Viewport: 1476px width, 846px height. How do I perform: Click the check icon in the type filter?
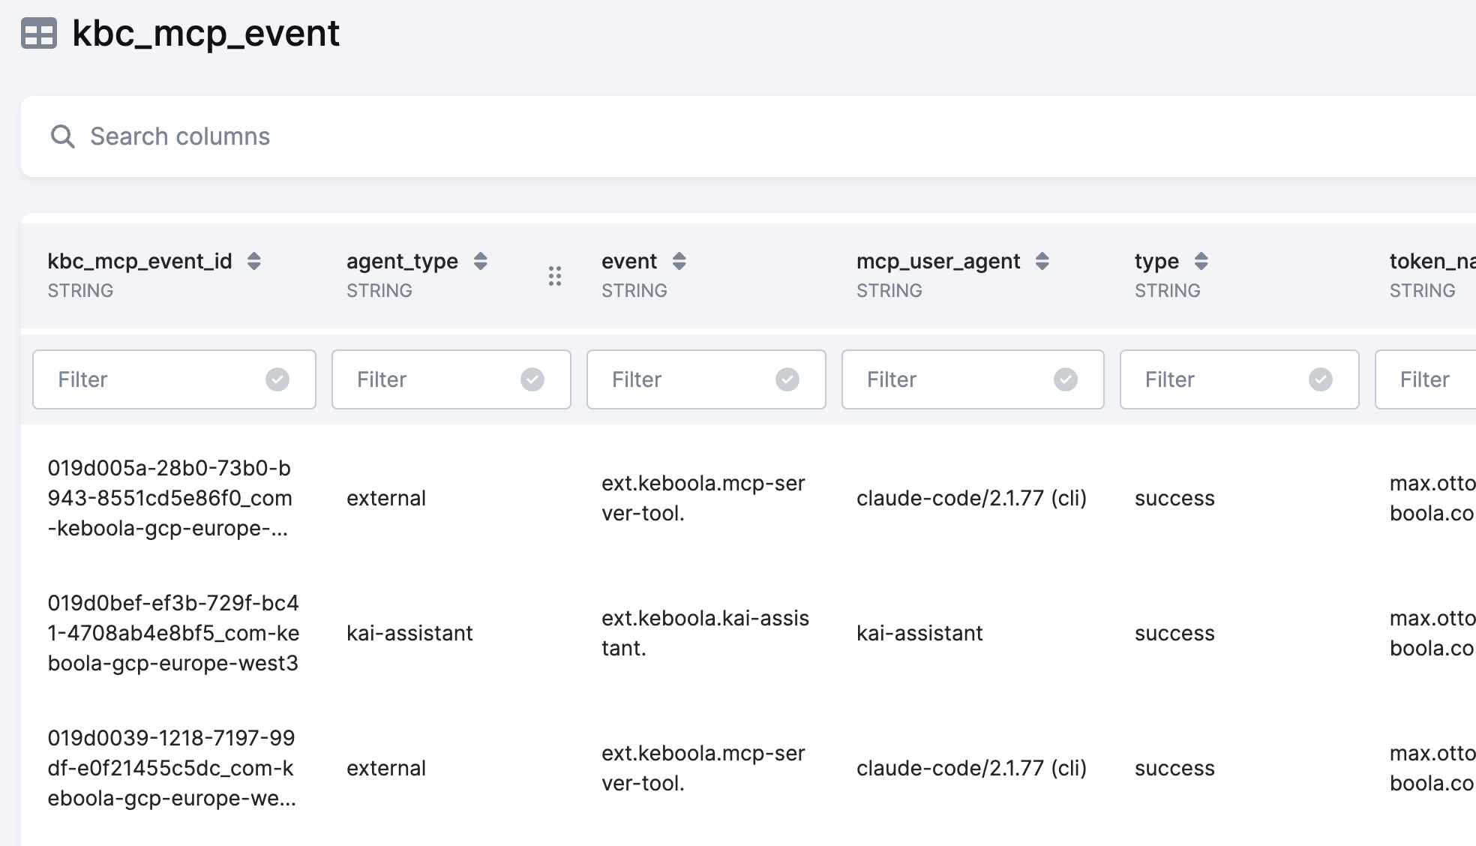pos(1321,379)
